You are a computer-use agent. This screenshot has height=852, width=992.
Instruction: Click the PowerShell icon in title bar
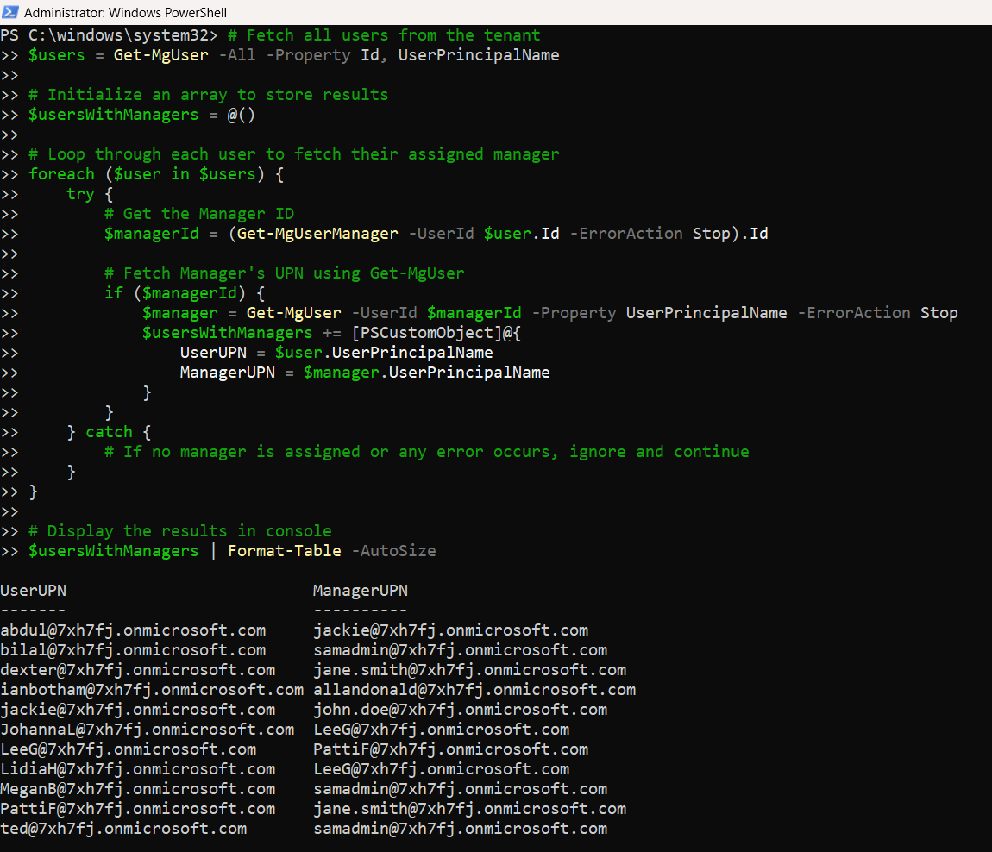click(9, 11)
